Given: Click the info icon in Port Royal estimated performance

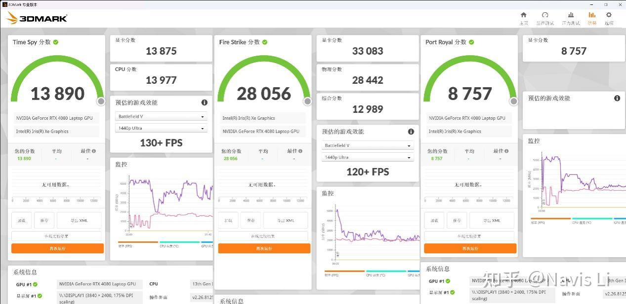Looking at the screenshot, I should 617,98.
